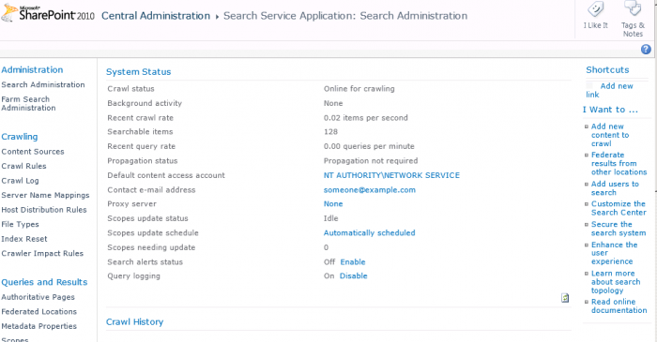
Task: Click NT AUTHORITY\NETWORK SERVICE account link
Action: 391,175
